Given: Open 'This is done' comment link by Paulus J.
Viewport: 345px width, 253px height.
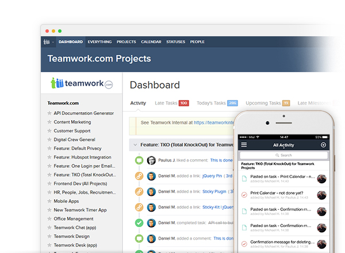Looking at the screenshot, I should pos(221,160).
